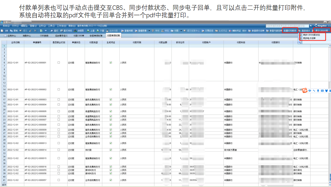331x187 pixels.
Task: Click 联查银行回单 toolbar button
Action: [x=256, y=31]
